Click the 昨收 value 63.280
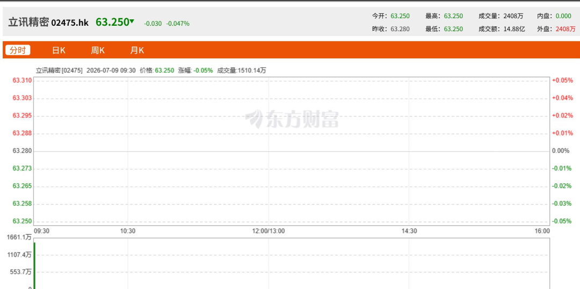 pos(400,29)
